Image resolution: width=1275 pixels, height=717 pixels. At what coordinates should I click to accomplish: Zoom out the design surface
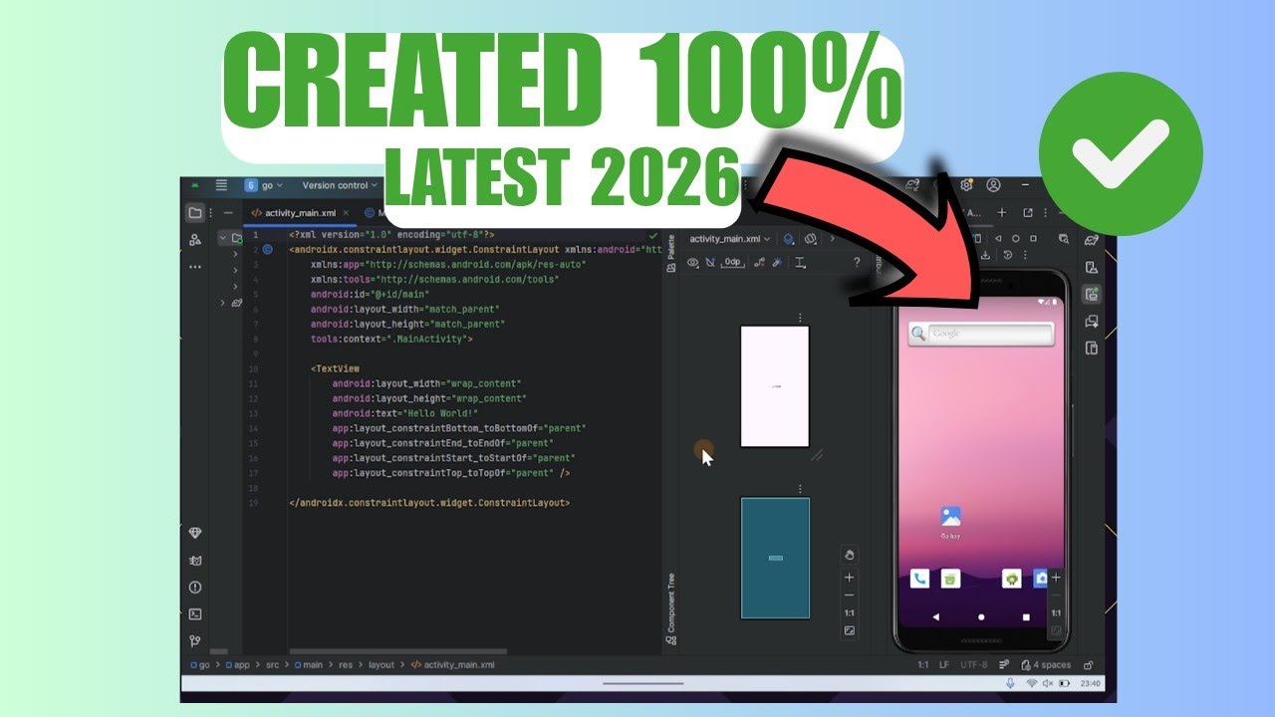[850, 595]
